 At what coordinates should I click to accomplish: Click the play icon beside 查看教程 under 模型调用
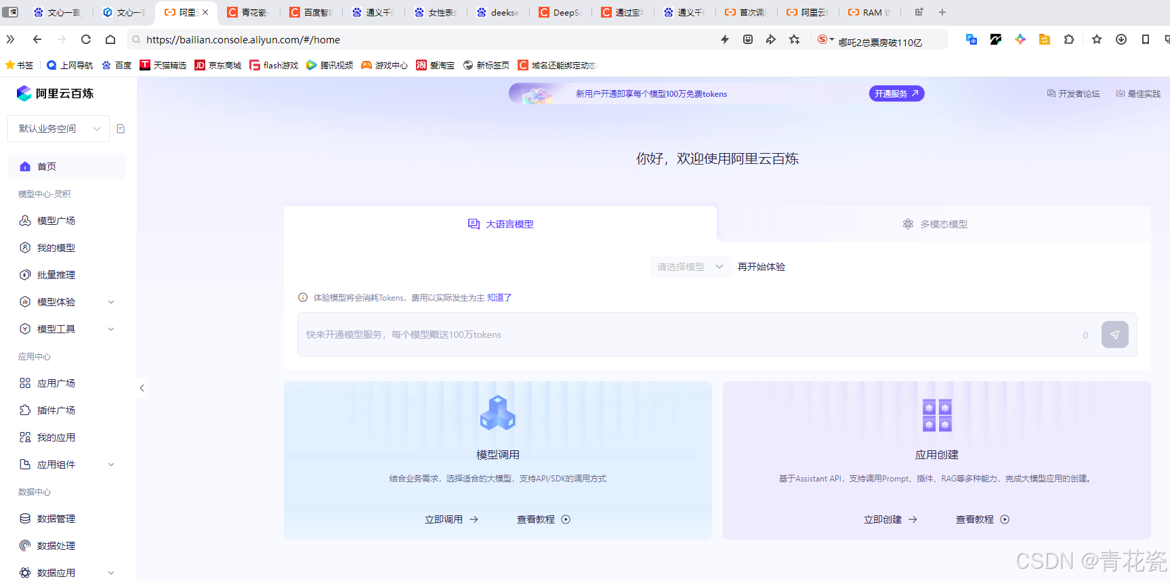pyautogui.click(x=566, y=519)
